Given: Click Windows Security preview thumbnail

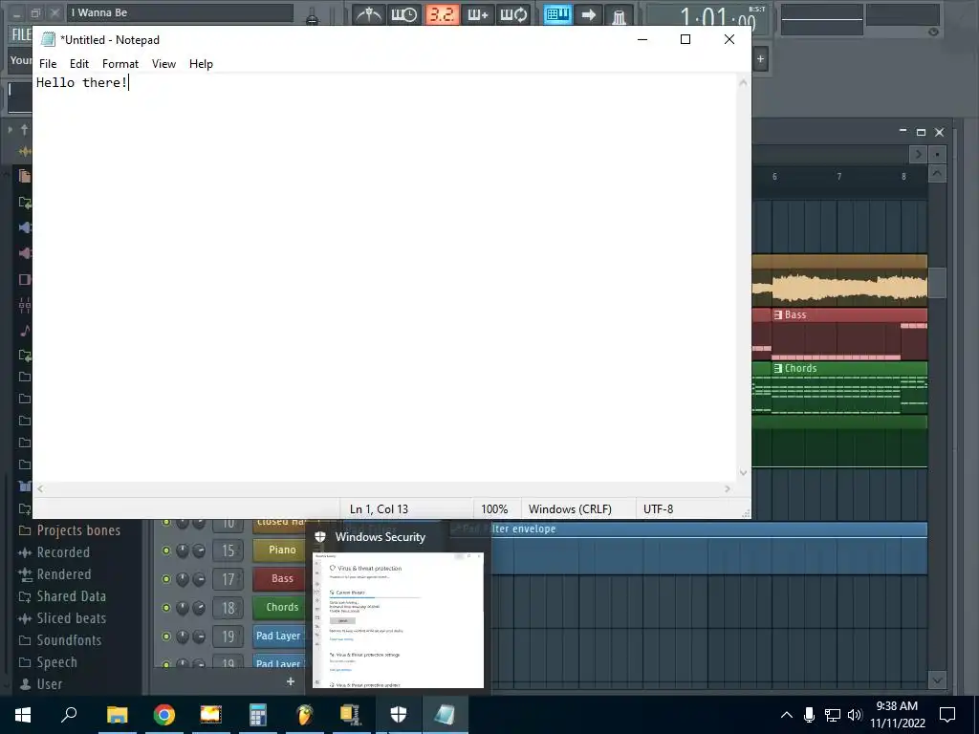Looking at the screenshot, I should coord(398,620).
